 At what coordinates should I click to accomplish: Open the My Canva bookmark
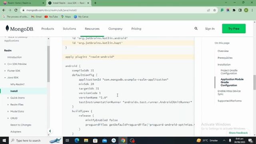[x=81, y=17]
